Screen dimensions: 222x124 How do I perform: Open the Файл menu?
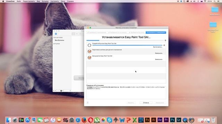[19, 1]
